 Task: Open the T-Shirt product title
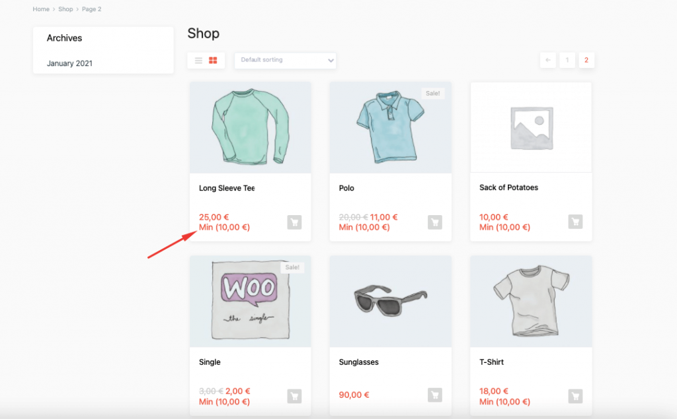[x=492, y=362]
